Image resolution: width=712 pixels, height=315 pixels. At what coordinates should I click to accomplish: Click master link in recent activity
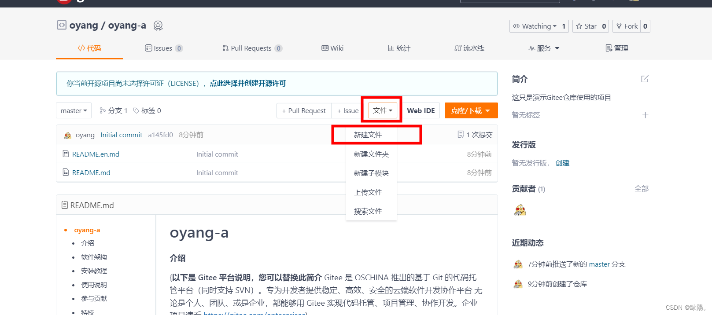(x=599, y=264)
